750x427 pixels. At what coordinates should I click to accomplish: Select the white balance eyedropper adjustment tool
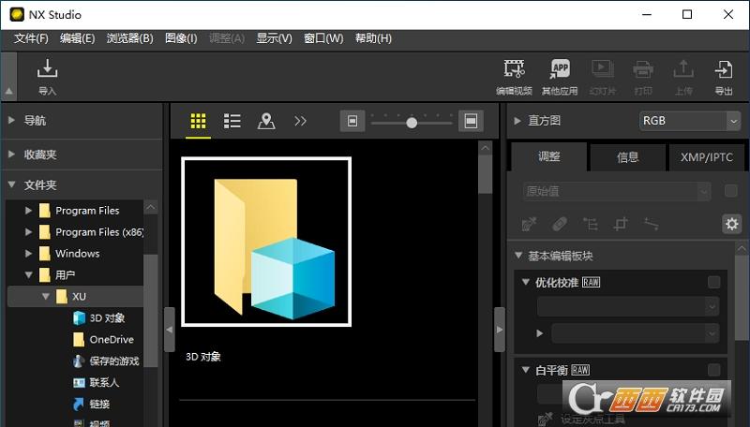click(529, 224)
